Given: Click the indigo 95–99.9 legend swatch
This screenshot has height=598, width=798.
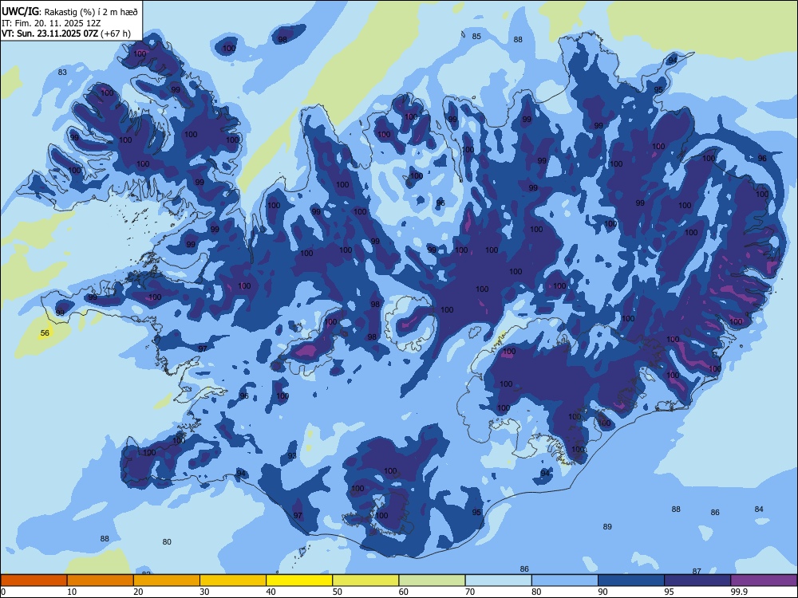Looking at the screenshot, I should (697, 580).
